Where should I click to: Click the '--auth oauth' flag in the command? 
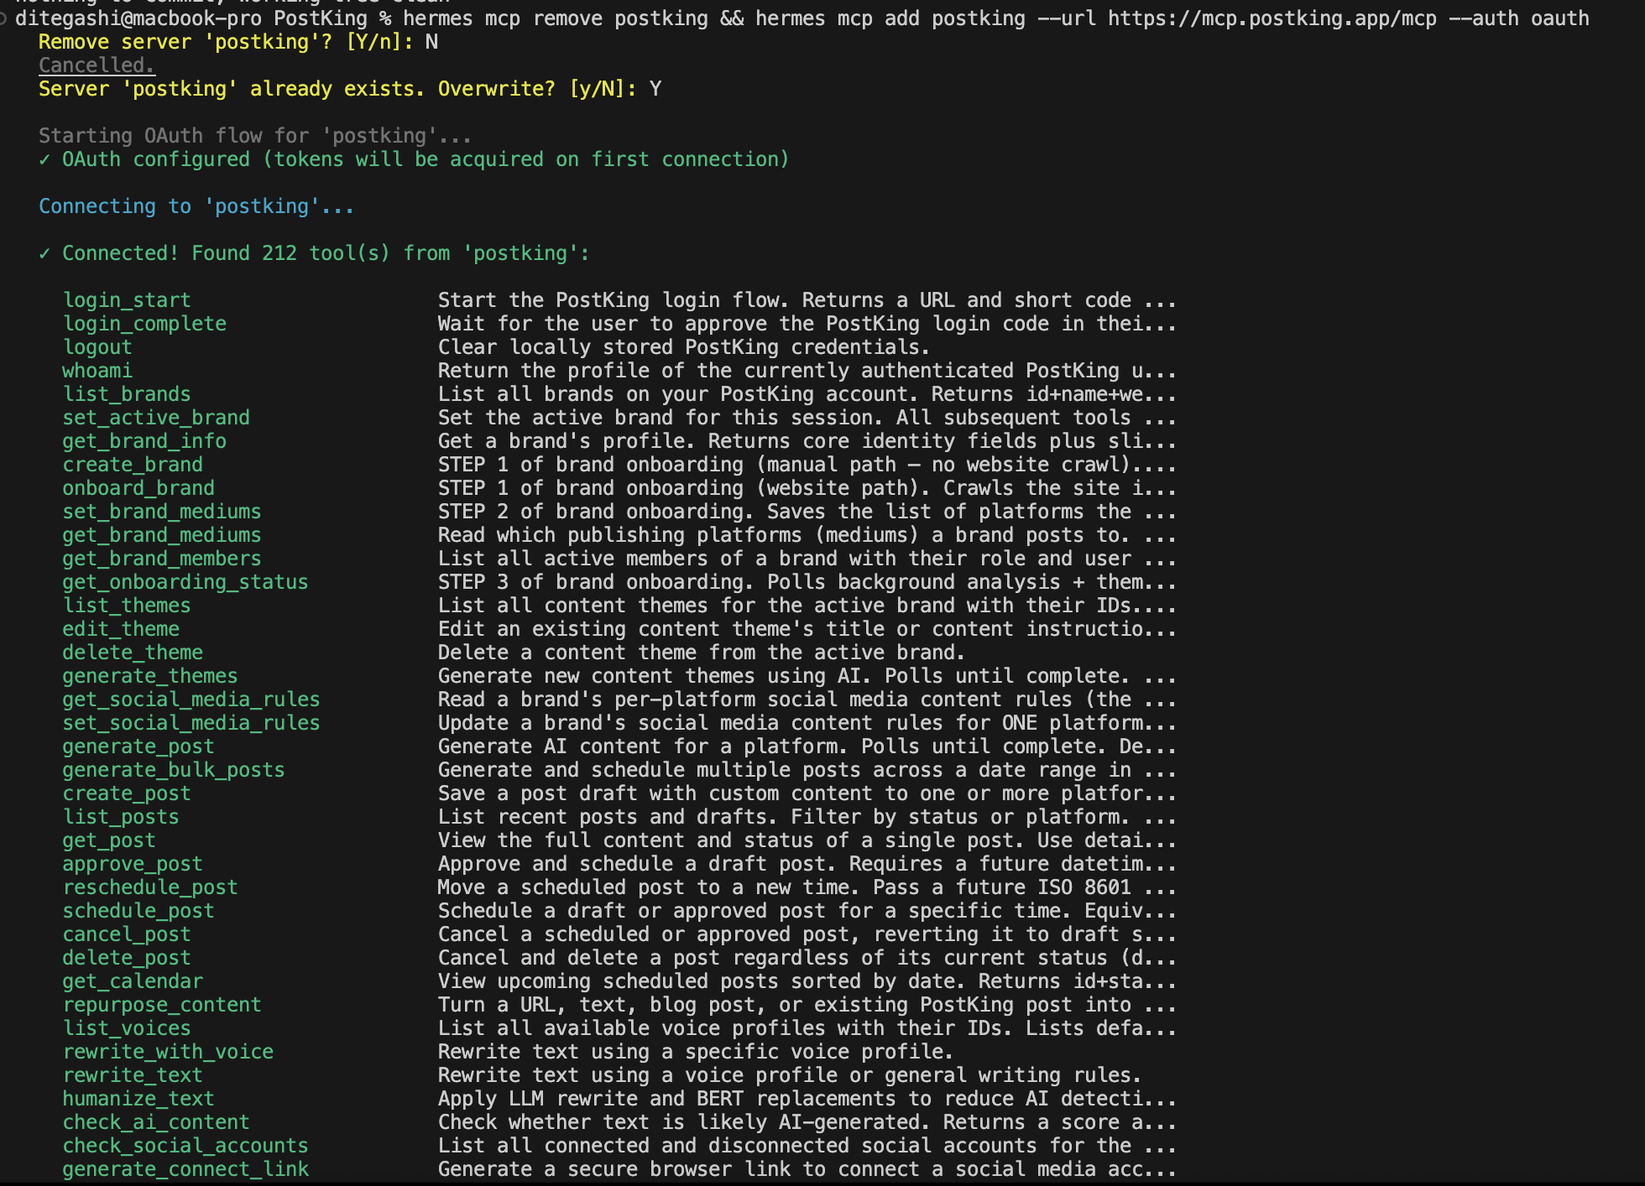1518,18
